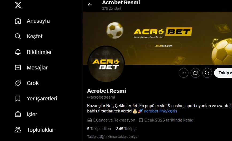Open Anasayfa home icon
232x141 pixels.
[x=18, y=21]
